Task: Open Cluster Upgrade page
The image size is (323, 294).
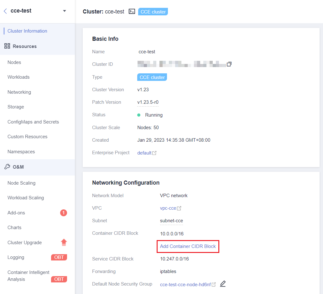Action: point(24,243)
